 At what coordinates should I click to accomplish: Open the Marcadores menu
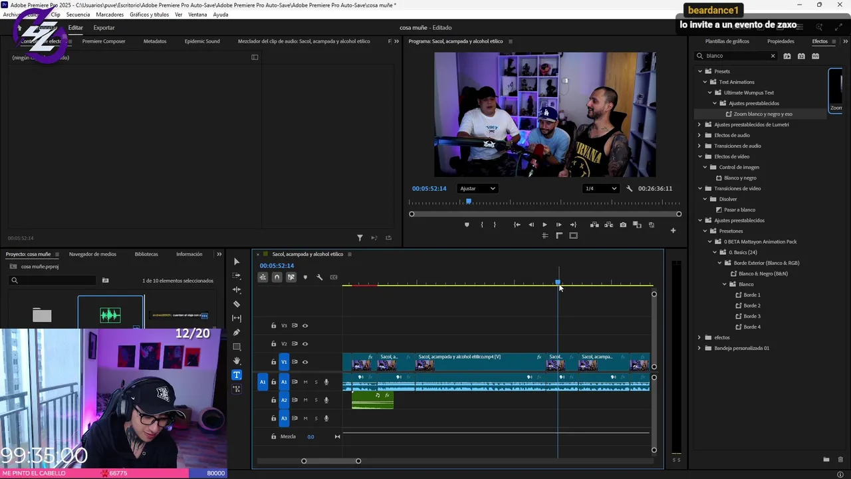(110, 15)
